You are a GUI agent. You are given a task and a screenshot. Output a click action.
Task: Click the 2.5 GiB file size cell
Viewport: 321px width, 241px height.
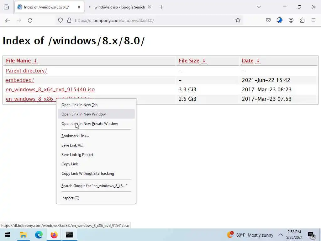tap(187, 99)
